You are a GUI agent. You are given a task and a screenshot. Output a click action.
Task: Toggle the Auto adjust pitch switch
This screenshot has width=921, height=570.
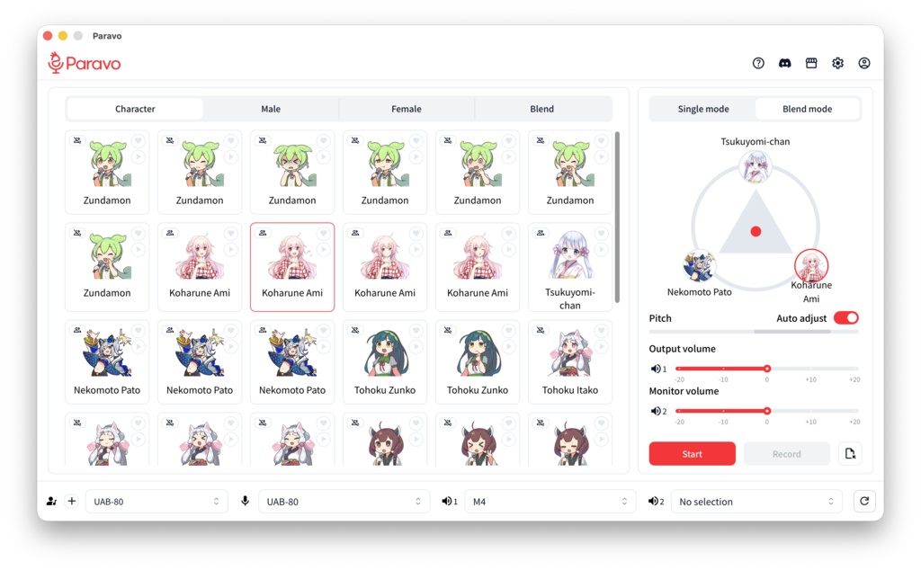[x=845, y=317]
